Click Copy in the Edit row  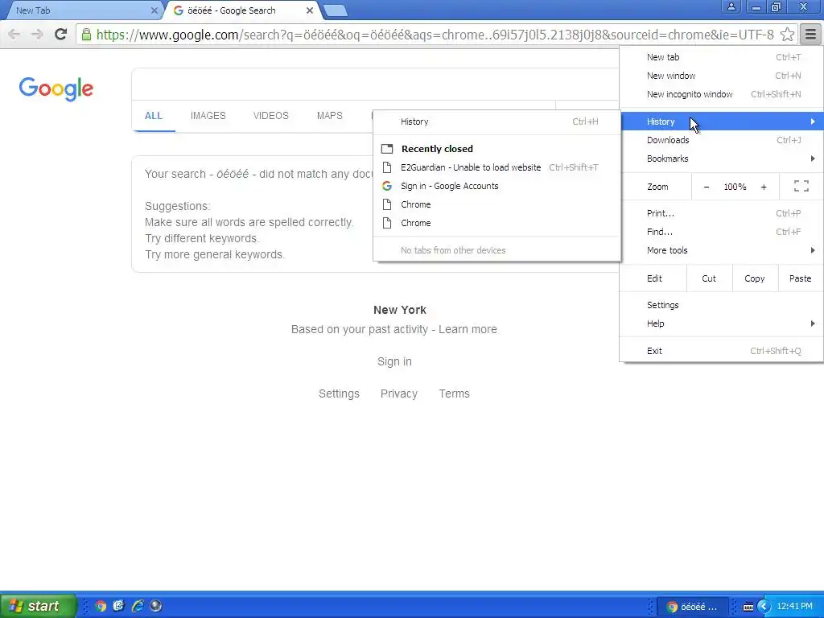tap(755, 278)
